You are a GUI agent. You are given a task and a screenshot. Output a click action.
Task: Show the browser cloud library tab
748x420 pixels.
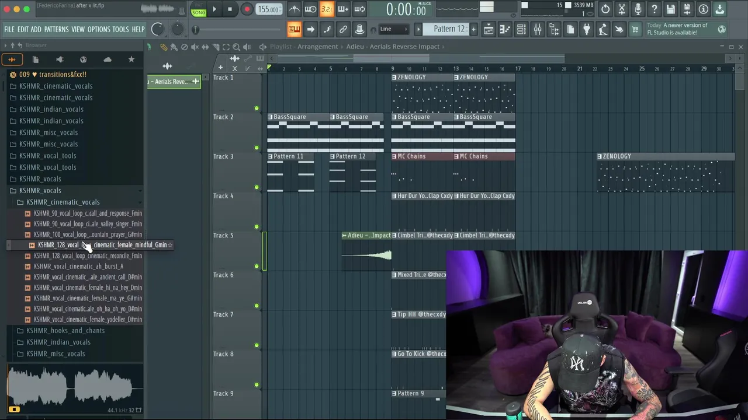click(108, 60)
